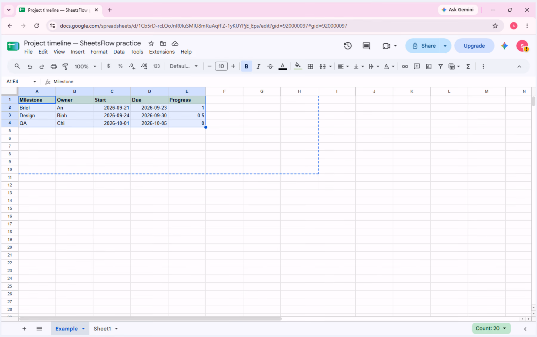Open the Example sheet tab arrow
Viewport: 537px width, 337px height.
84,329
